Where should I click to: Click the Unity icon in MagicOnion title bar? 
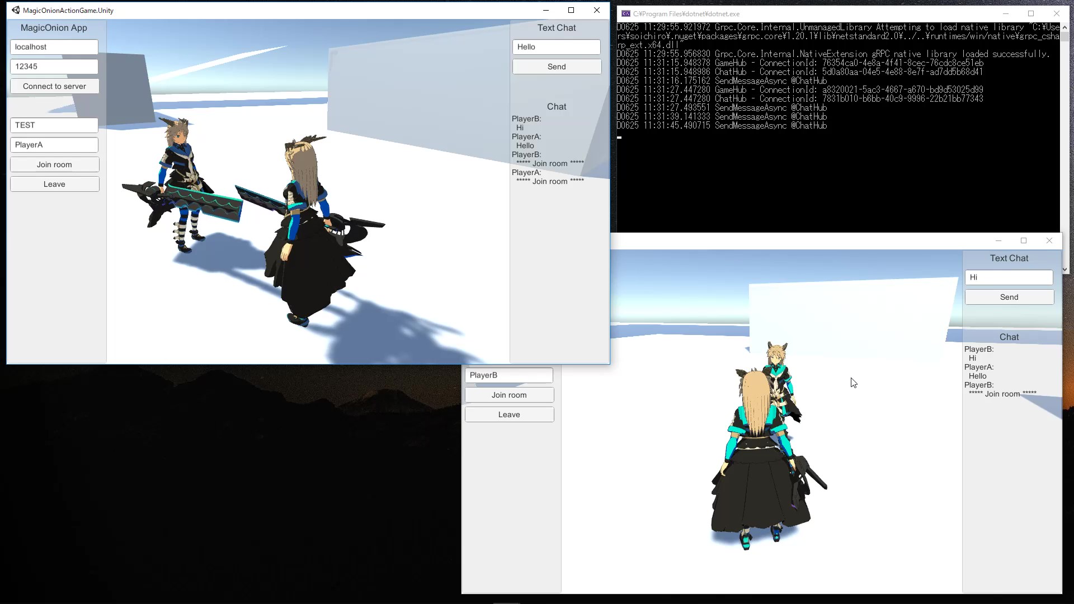click(16, 10)
